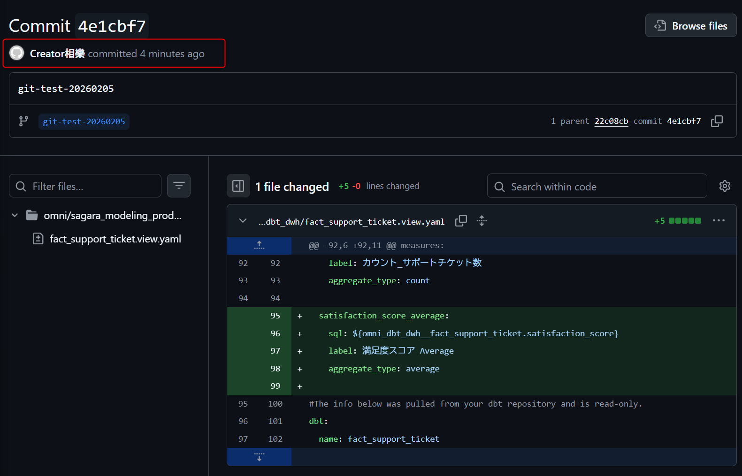Expand all lines in the file
The image size is (742, 476).
coord(482,221)
